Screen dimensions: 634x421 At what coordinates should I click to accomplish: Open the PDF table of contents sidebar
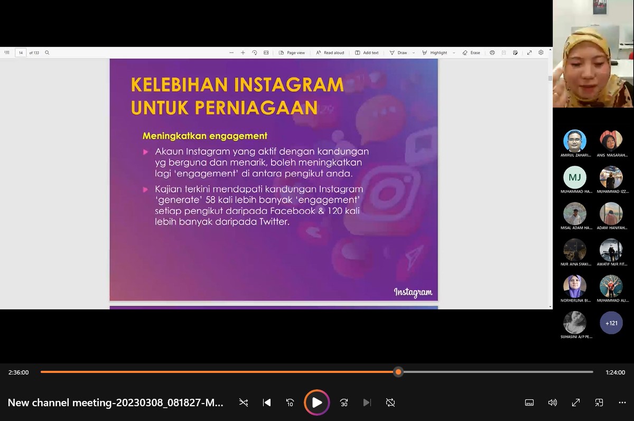tap(7, 53)
